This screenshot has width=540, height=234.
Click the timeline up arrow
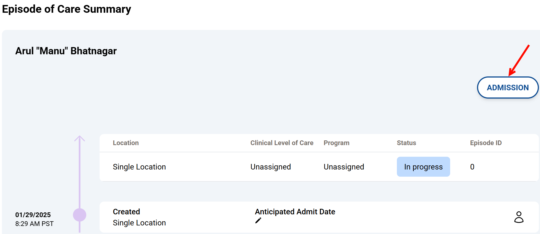point(80,139)
